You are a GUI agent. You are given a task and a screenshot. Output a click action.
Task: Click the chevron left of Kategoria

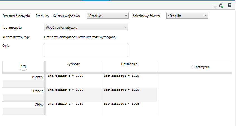[x=192, y=67]
